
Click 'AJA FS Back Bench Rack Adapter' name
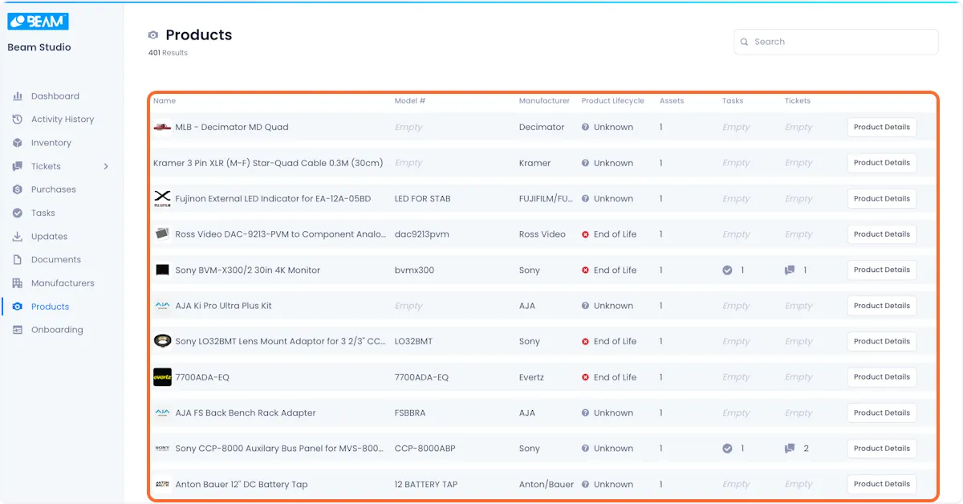246,413
